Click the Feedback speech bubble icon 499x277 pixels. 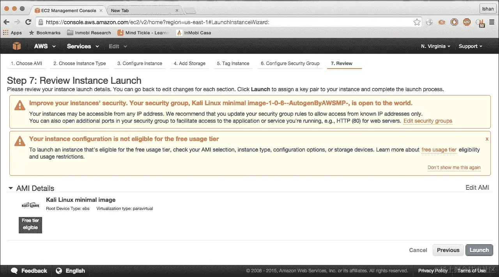14,270
